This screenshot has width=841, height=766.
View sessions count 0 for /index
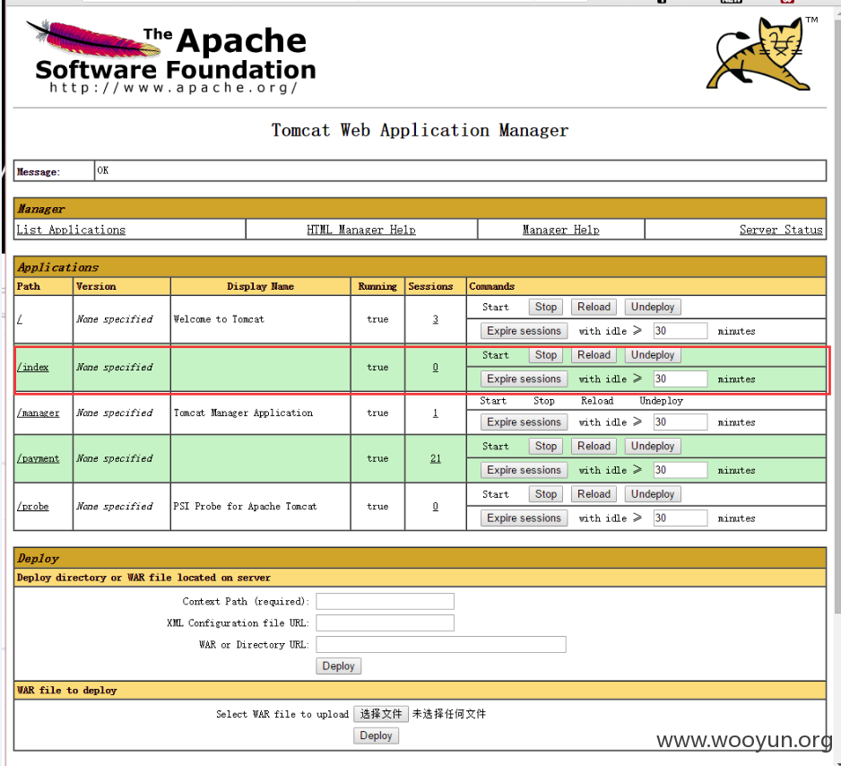pyautogui.click(x=436, y=368)
